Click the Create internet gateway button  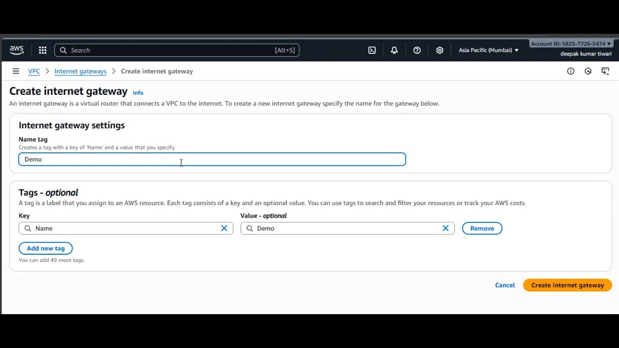[567, 285]
